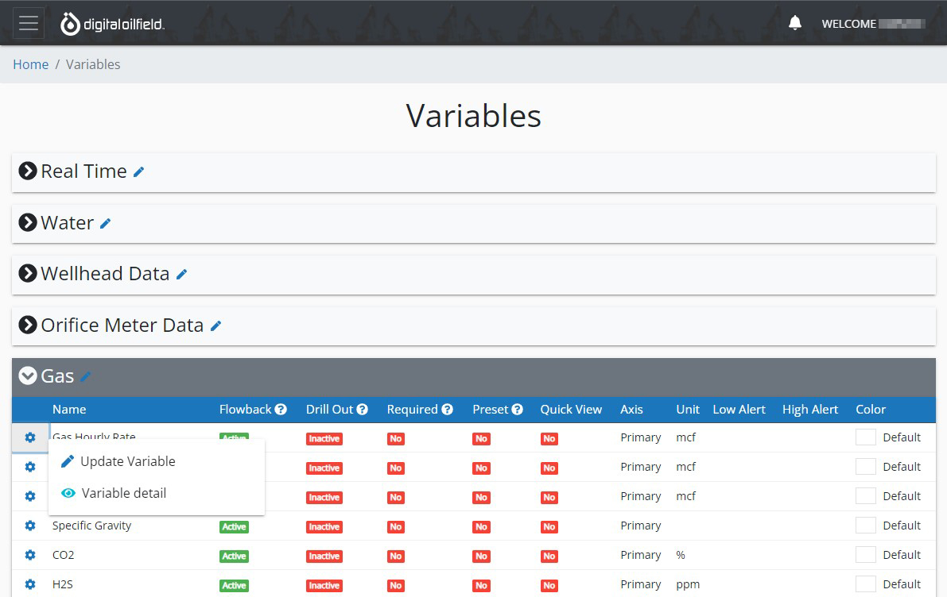Click the edit pencil beside Real Time
This screenshot has height=597, width=947.
(139, 171)
